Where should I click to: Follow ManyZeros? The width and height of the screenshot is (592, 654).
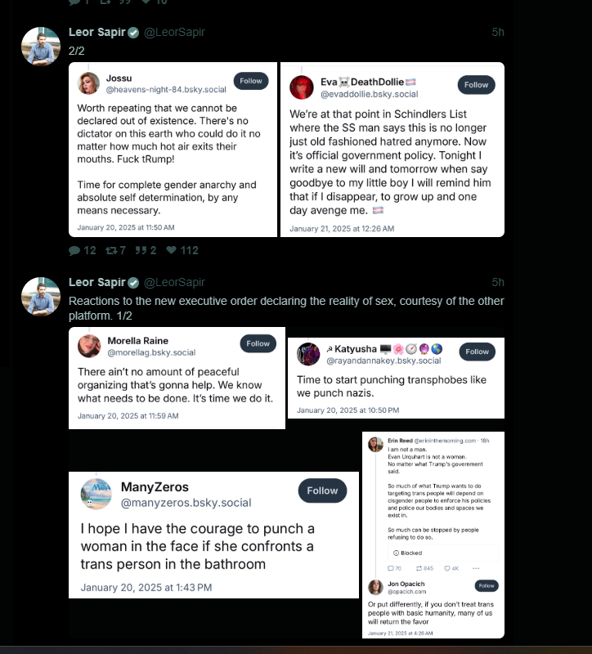322,491
